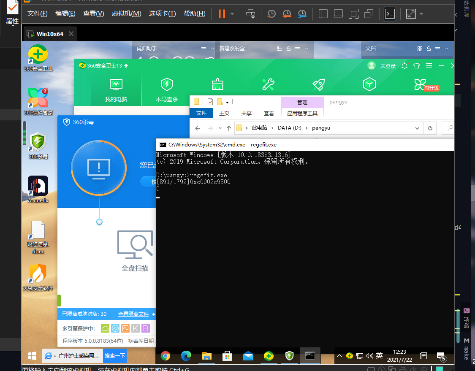The height and width of the screenshot is (371, 475).
Task: Click the hexagon function icon in 360安全卫士
Action: pos(369,84)
